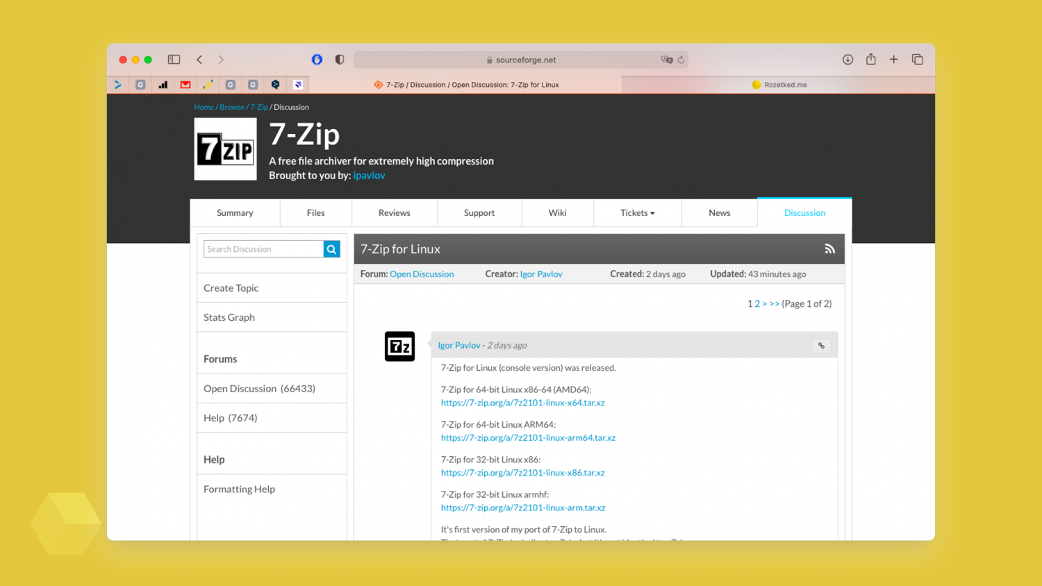The image size is (1042, 586).
Task: Click the 'Updated: 43 minutes ago' text
Action: point(758,274)
